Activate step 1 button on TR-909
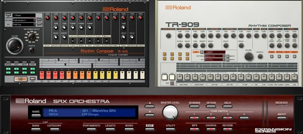The height and width of the screenshot is (134, 303). [x=180, y=77]
